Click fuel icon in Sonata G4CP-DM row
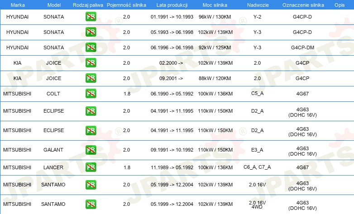Screen dimensions: 354x214 click(91, 48)
